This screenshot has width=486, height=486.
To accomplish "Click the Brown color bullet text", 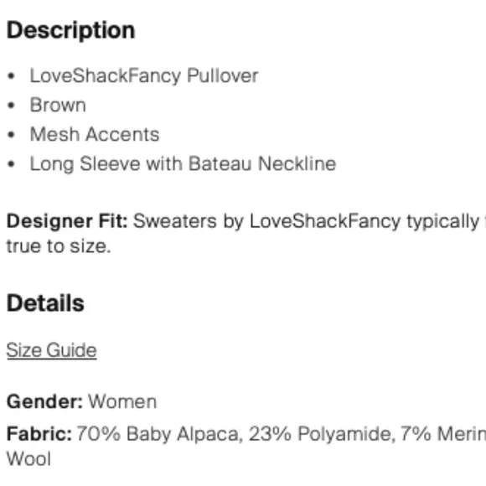I will click(58, 105).
